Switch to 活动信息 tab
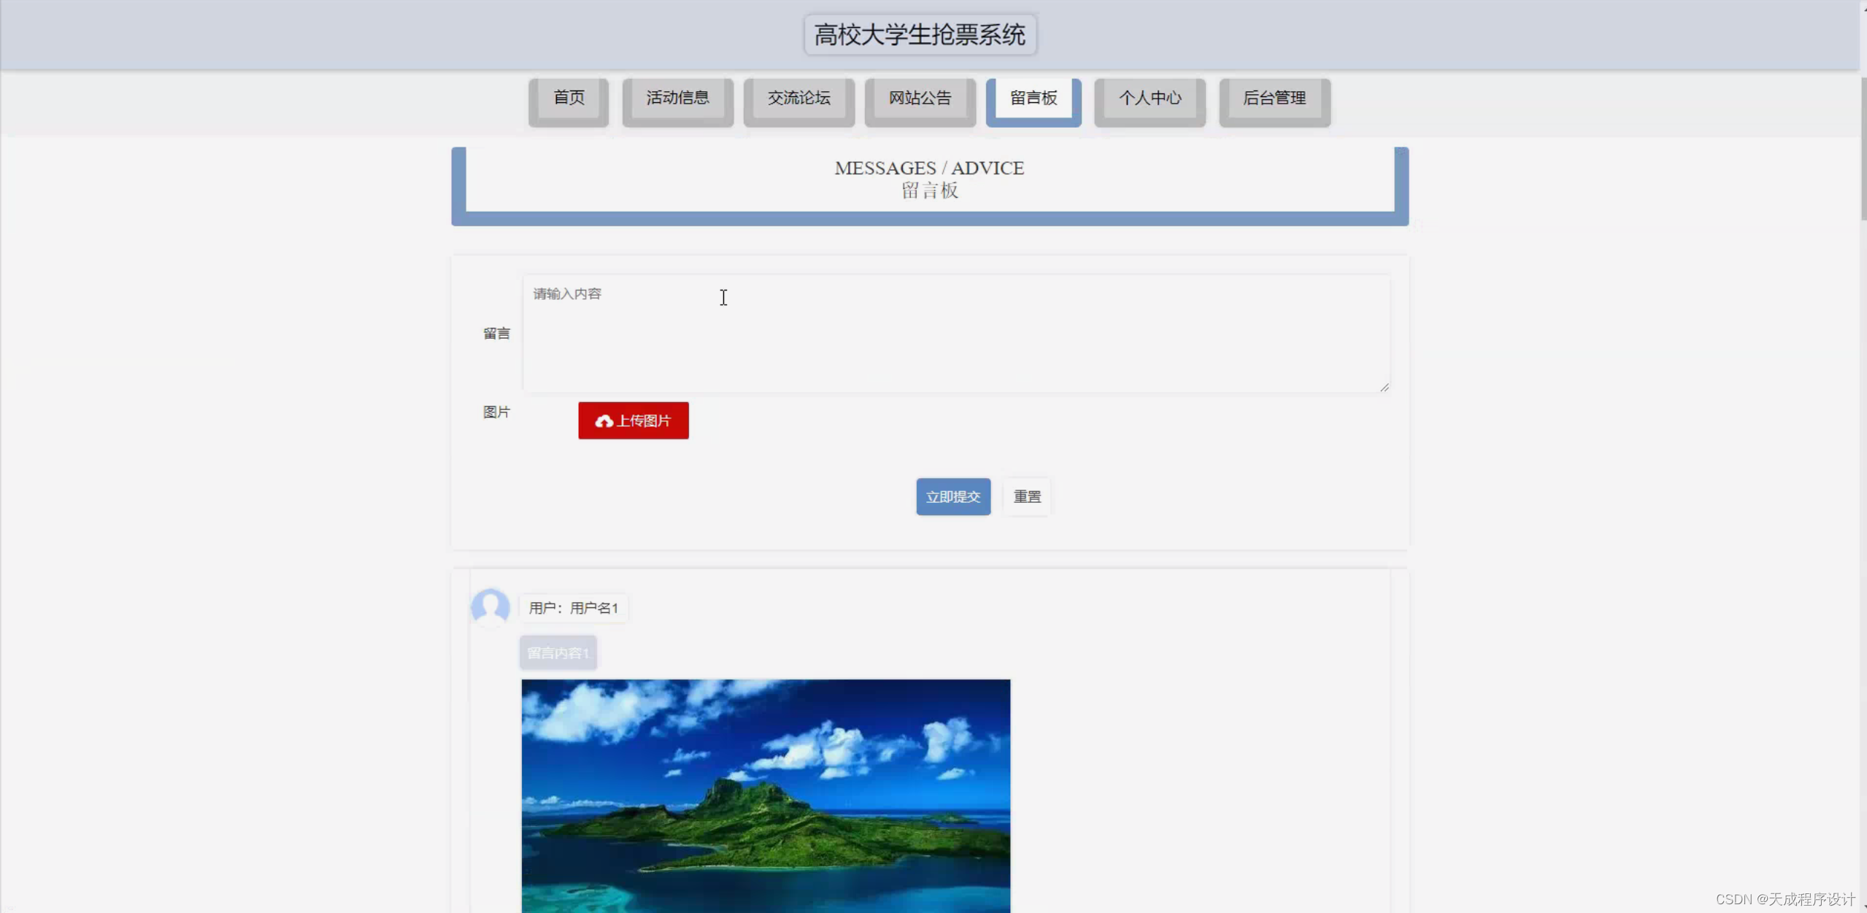The image size is (1867, 913). tap(677, 99)
